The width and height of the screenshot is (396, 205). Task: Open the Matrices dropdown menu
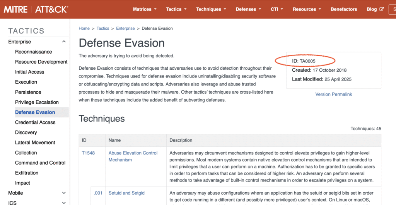click(145, 9)
